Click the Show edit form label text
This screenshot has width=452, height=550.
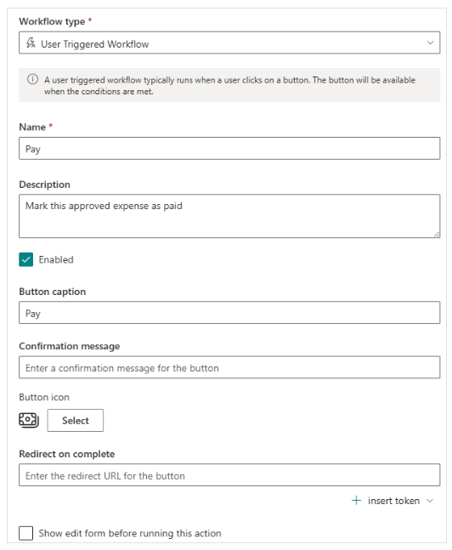click(x=130, y=533)
